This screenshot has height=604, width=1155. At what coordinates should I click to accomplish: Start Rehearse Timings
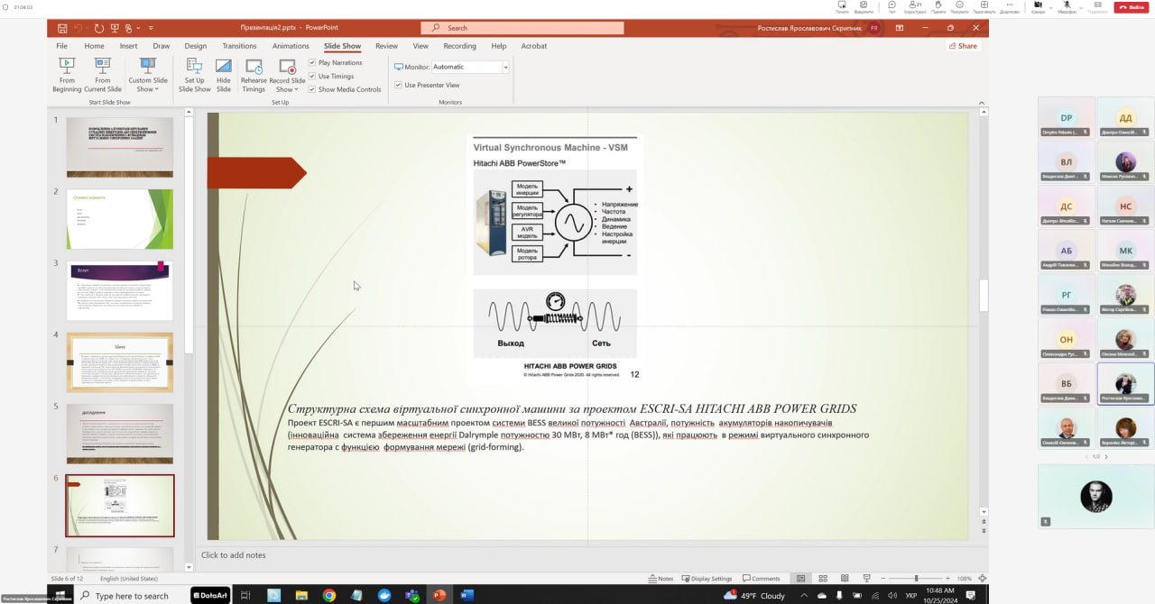click(254, 75)
